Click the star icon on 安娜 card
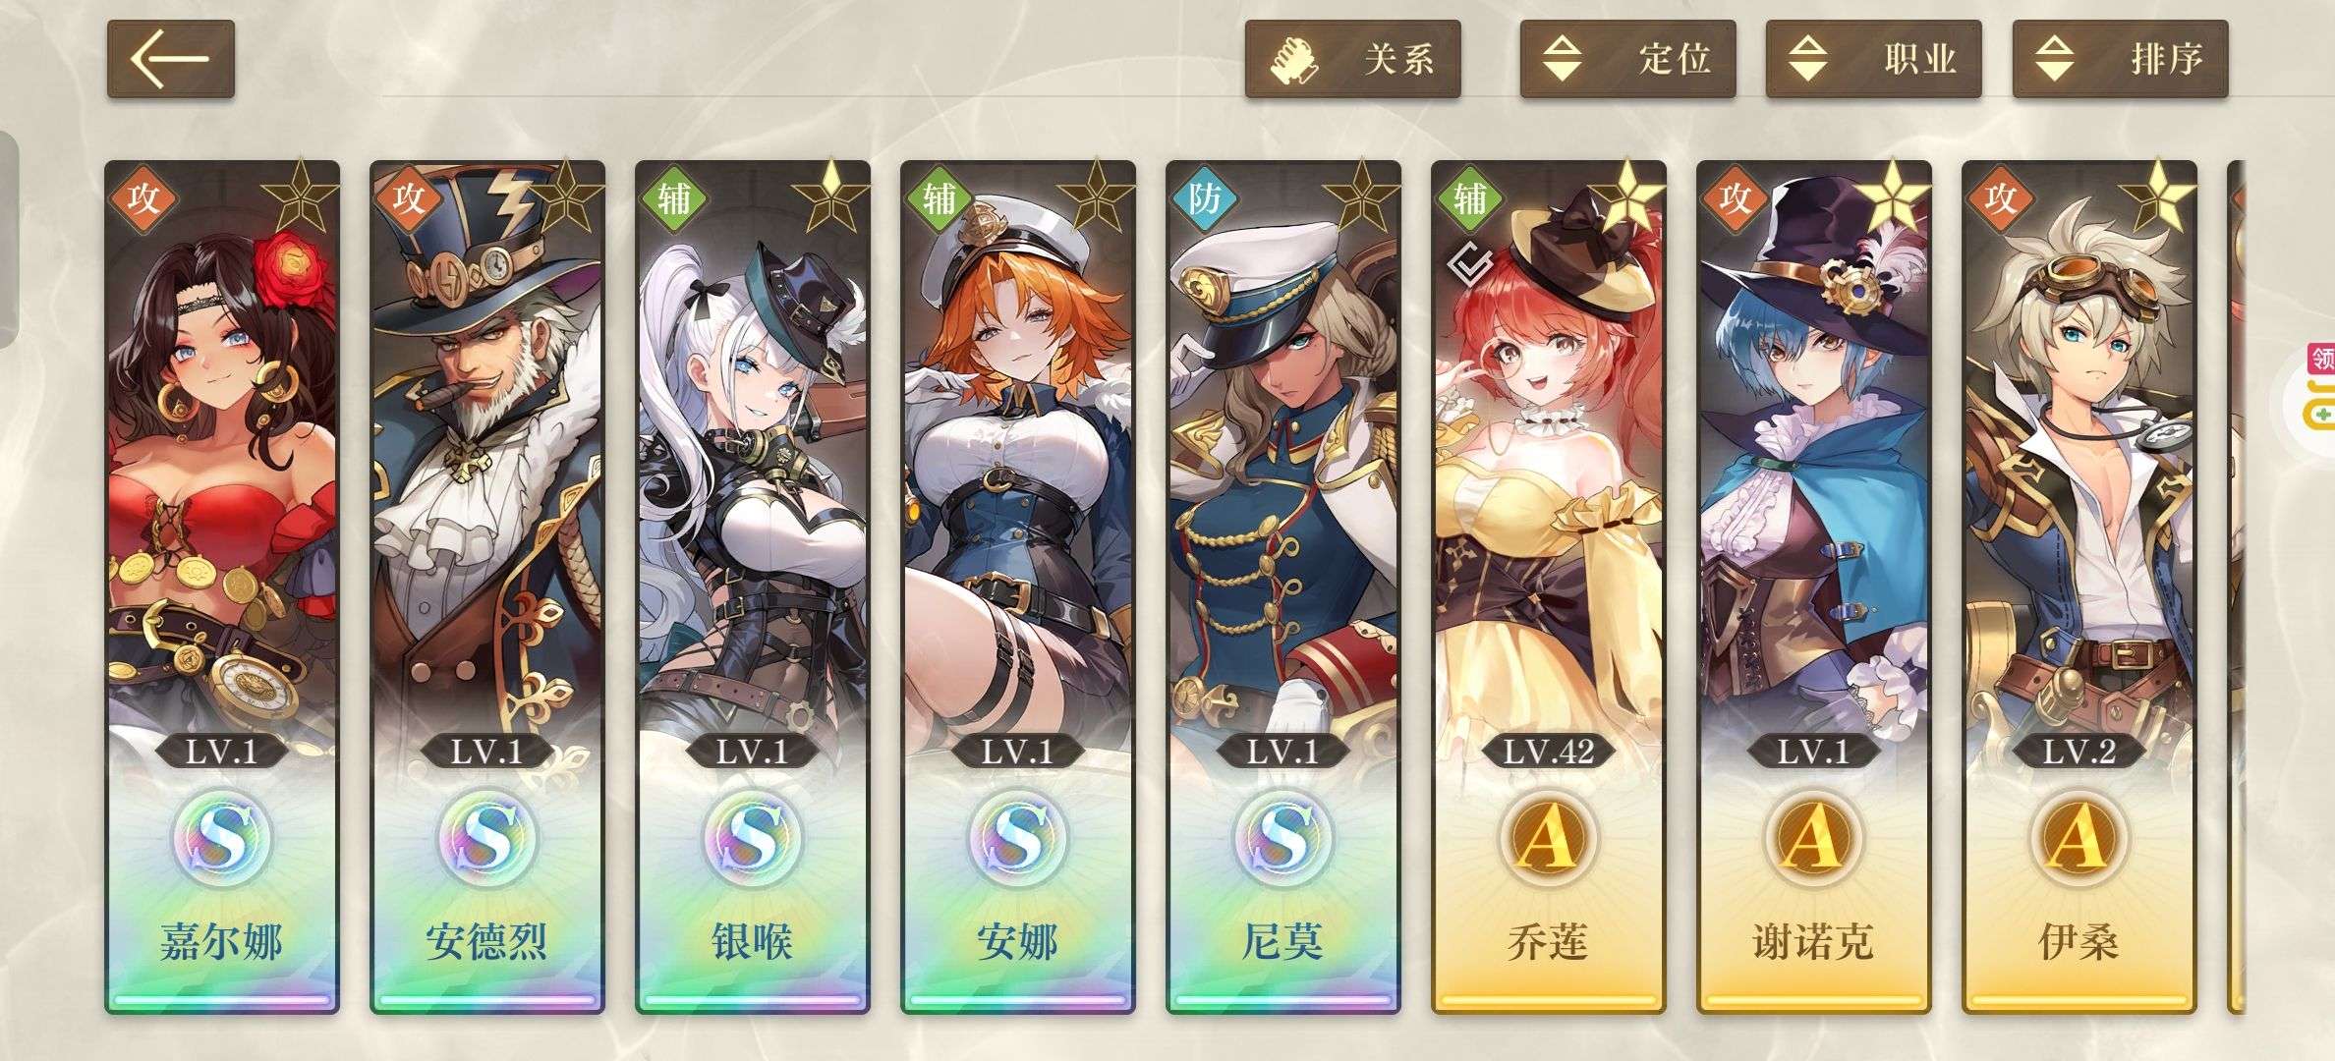The width and height of the screenshot is (2335, 1061). click(x=1095, y=198)
